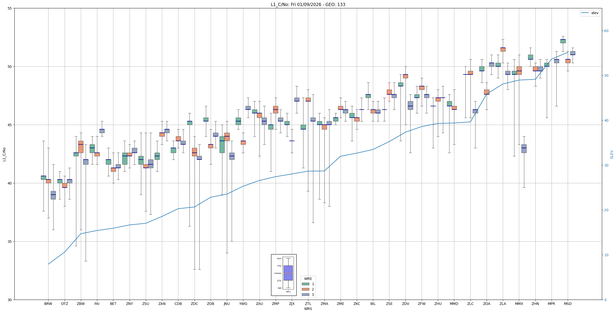This screenshot has width=616, height=313.
Task: Click the 30 tick on left axis
Action: pos(10,300)
